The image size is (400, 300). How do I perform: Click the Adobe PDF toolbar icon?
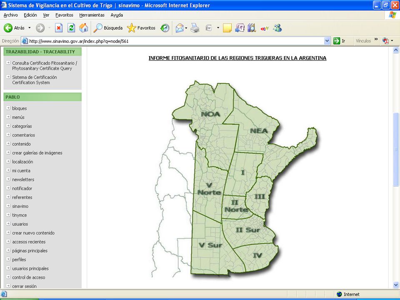point(385,41)
